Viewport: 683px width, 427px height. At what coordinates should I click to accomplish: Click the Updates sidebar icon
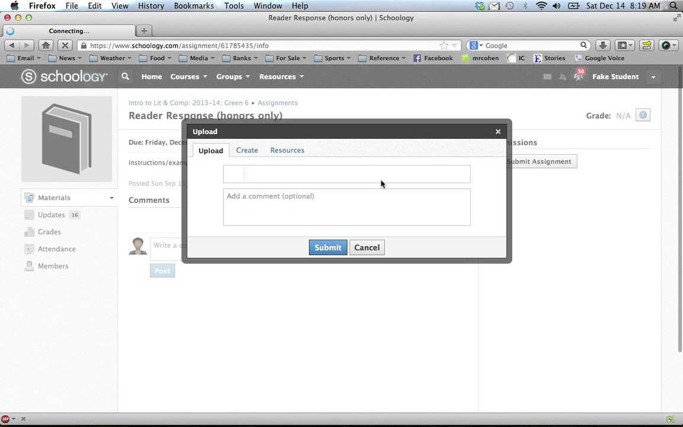(x=29, y=215)
